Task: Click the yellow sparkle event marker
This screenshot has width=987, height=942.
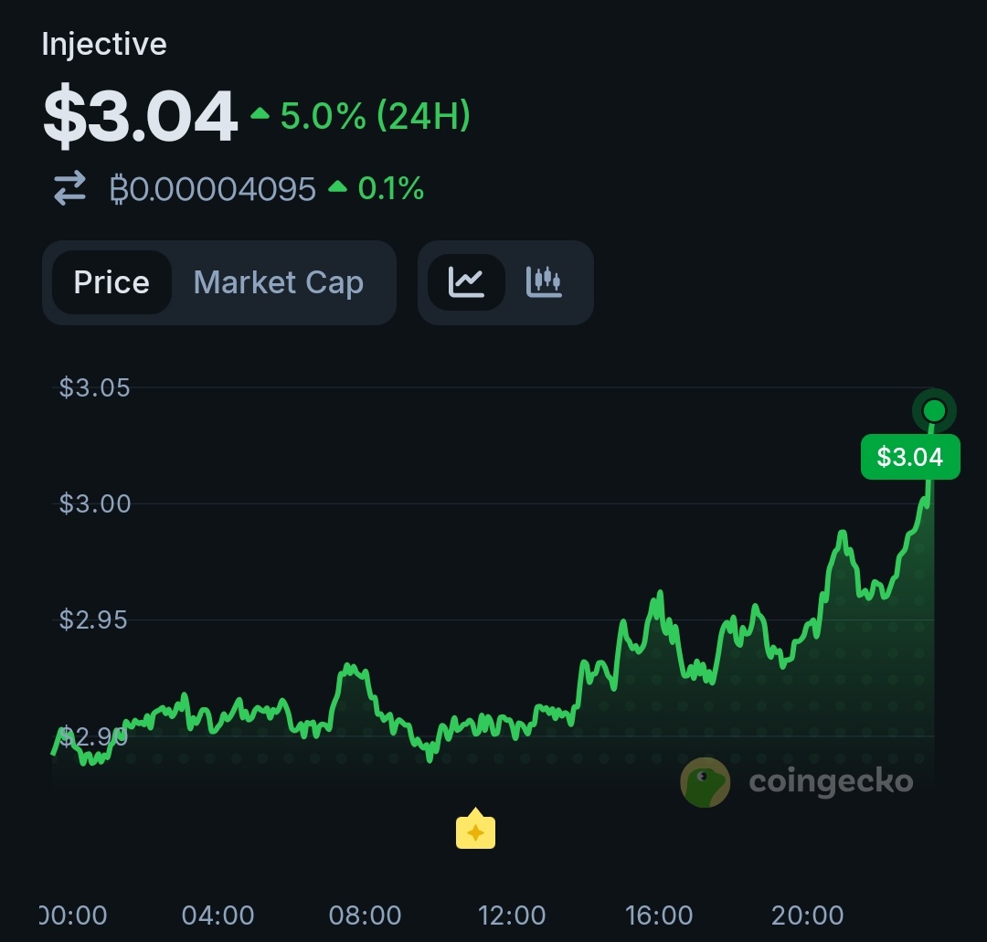Action: coord(475,831)
